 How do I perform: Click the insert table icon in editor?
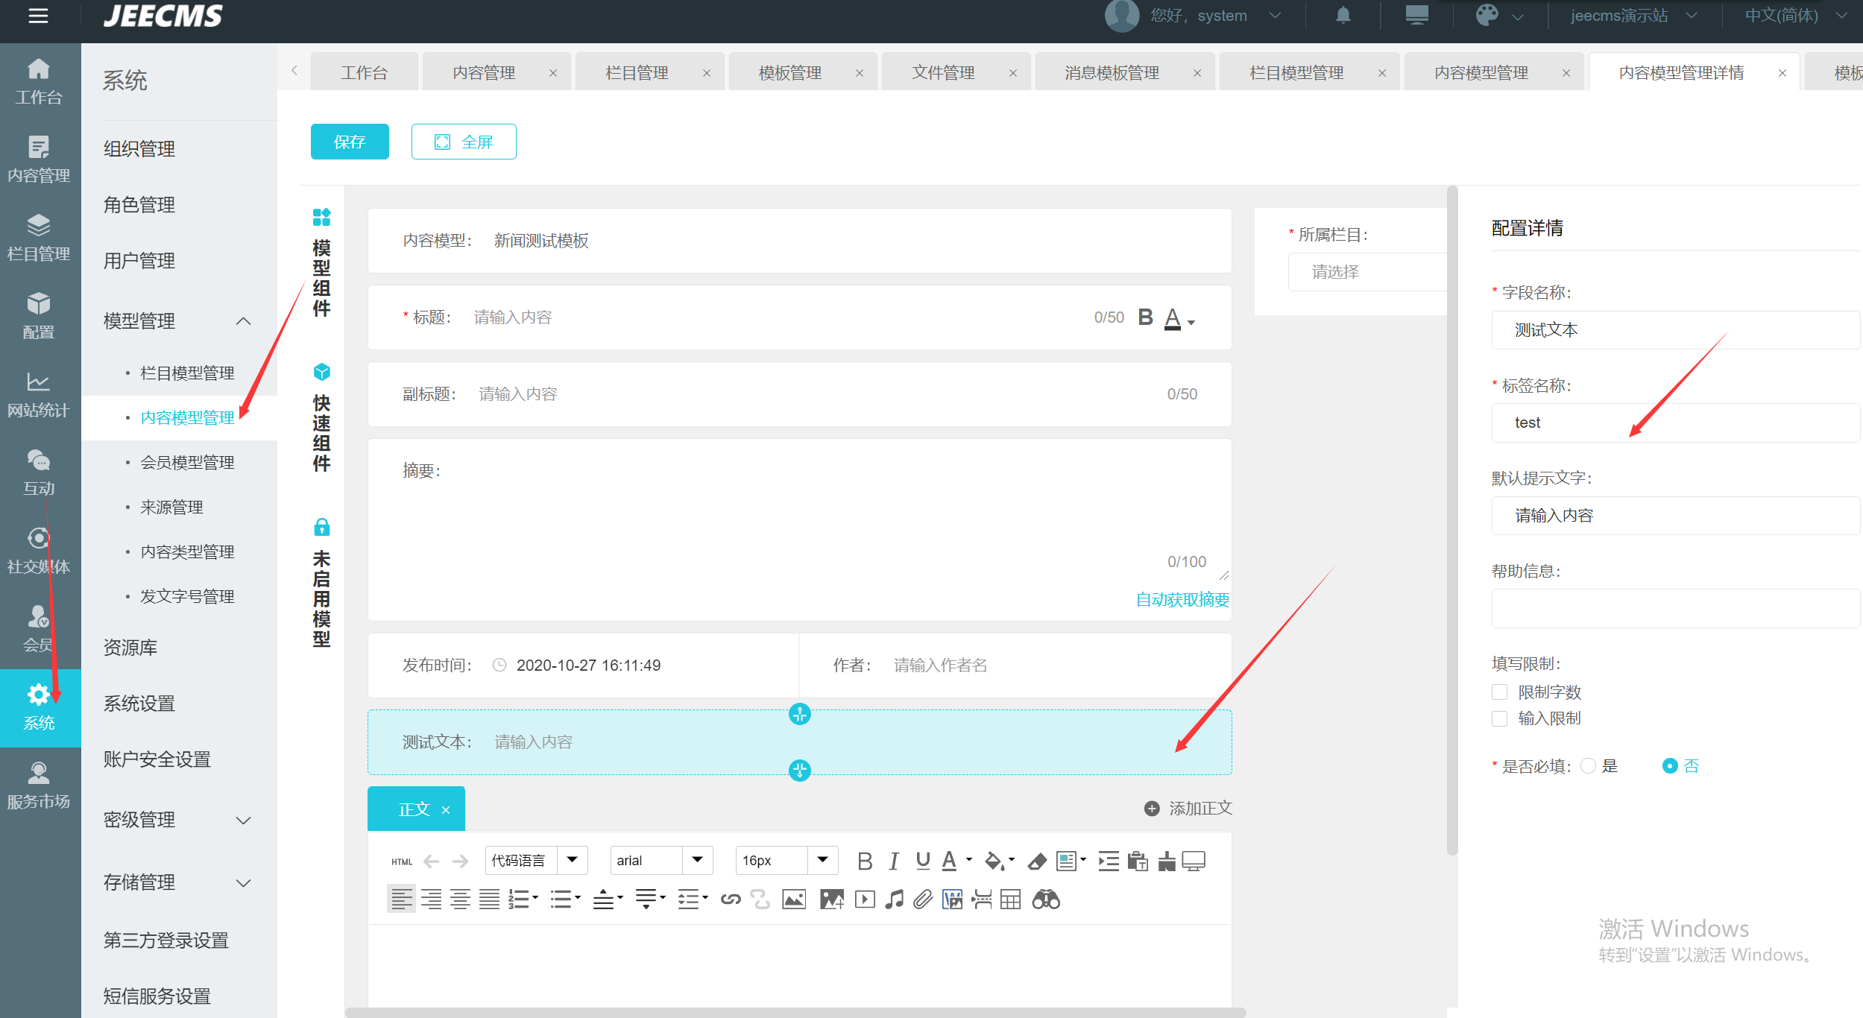(x=1010, y=900)
